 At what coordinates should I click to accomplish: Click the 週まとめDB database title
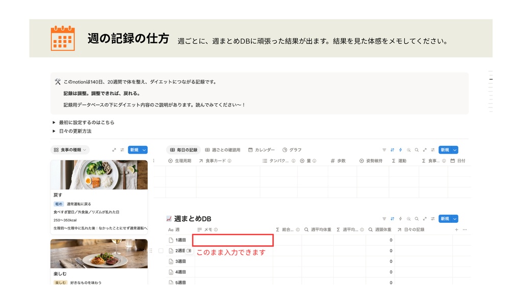coord(192,219)
